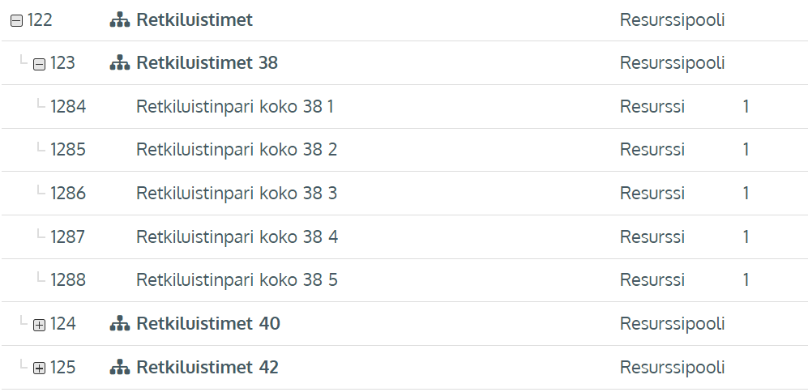Collapse row 122 Retkiluistimet
The height and width of the screenshot is (392, 808).
(16, 21)
